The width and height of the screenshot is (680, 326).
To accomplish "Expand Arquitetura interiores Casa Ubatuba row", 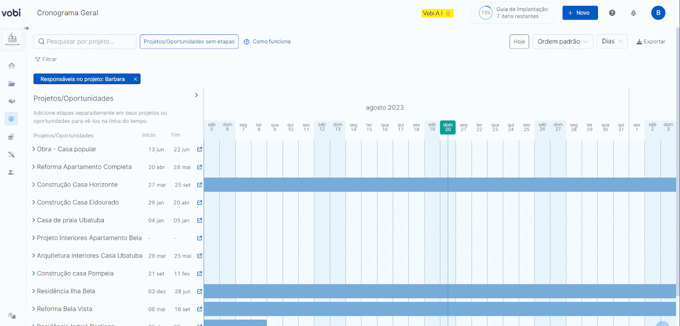I will (x=34, y=256).
